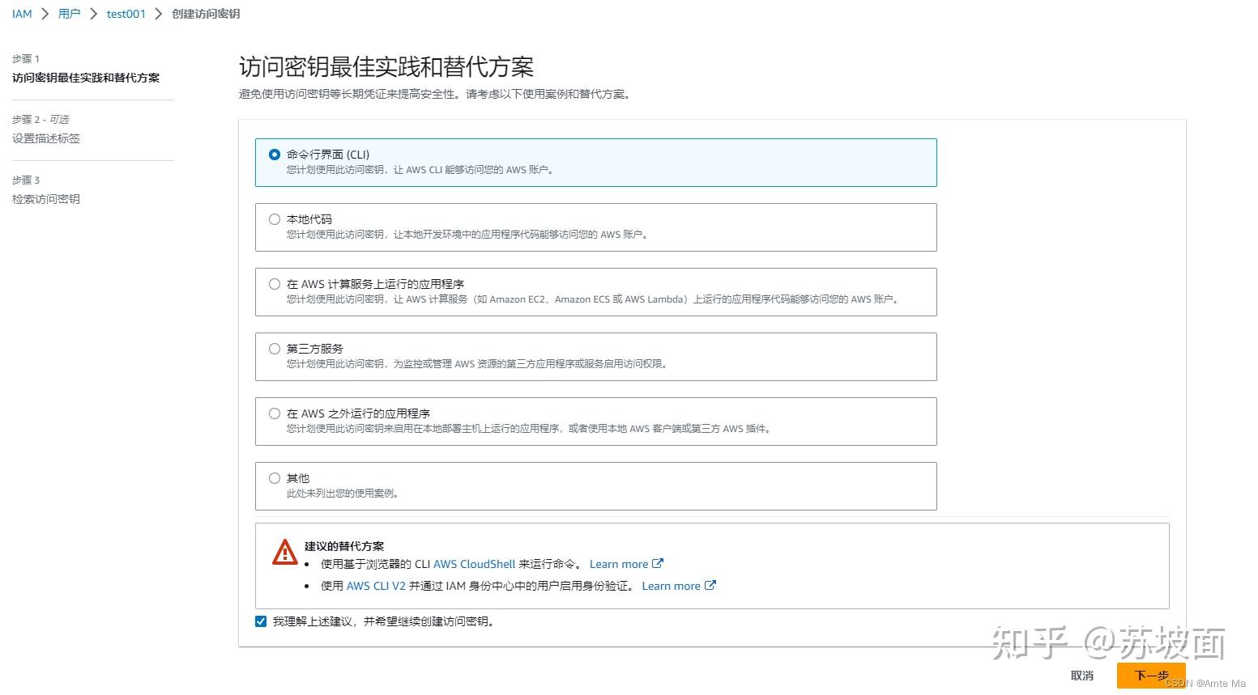The image size is (1258, 695).
Task: Click the orange 下一步 button
Action: (x=1150, y=676)
